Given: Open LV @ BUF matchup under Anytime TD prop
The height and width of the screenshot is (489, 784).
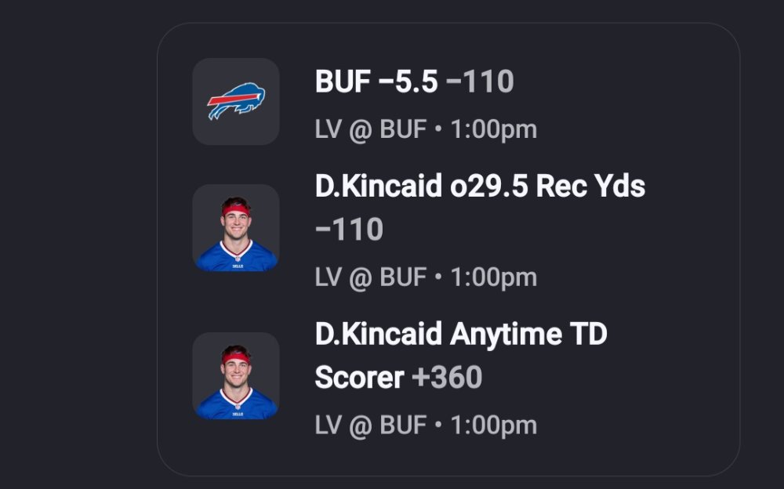Looking at the screenshot, I should click(371, 426).
